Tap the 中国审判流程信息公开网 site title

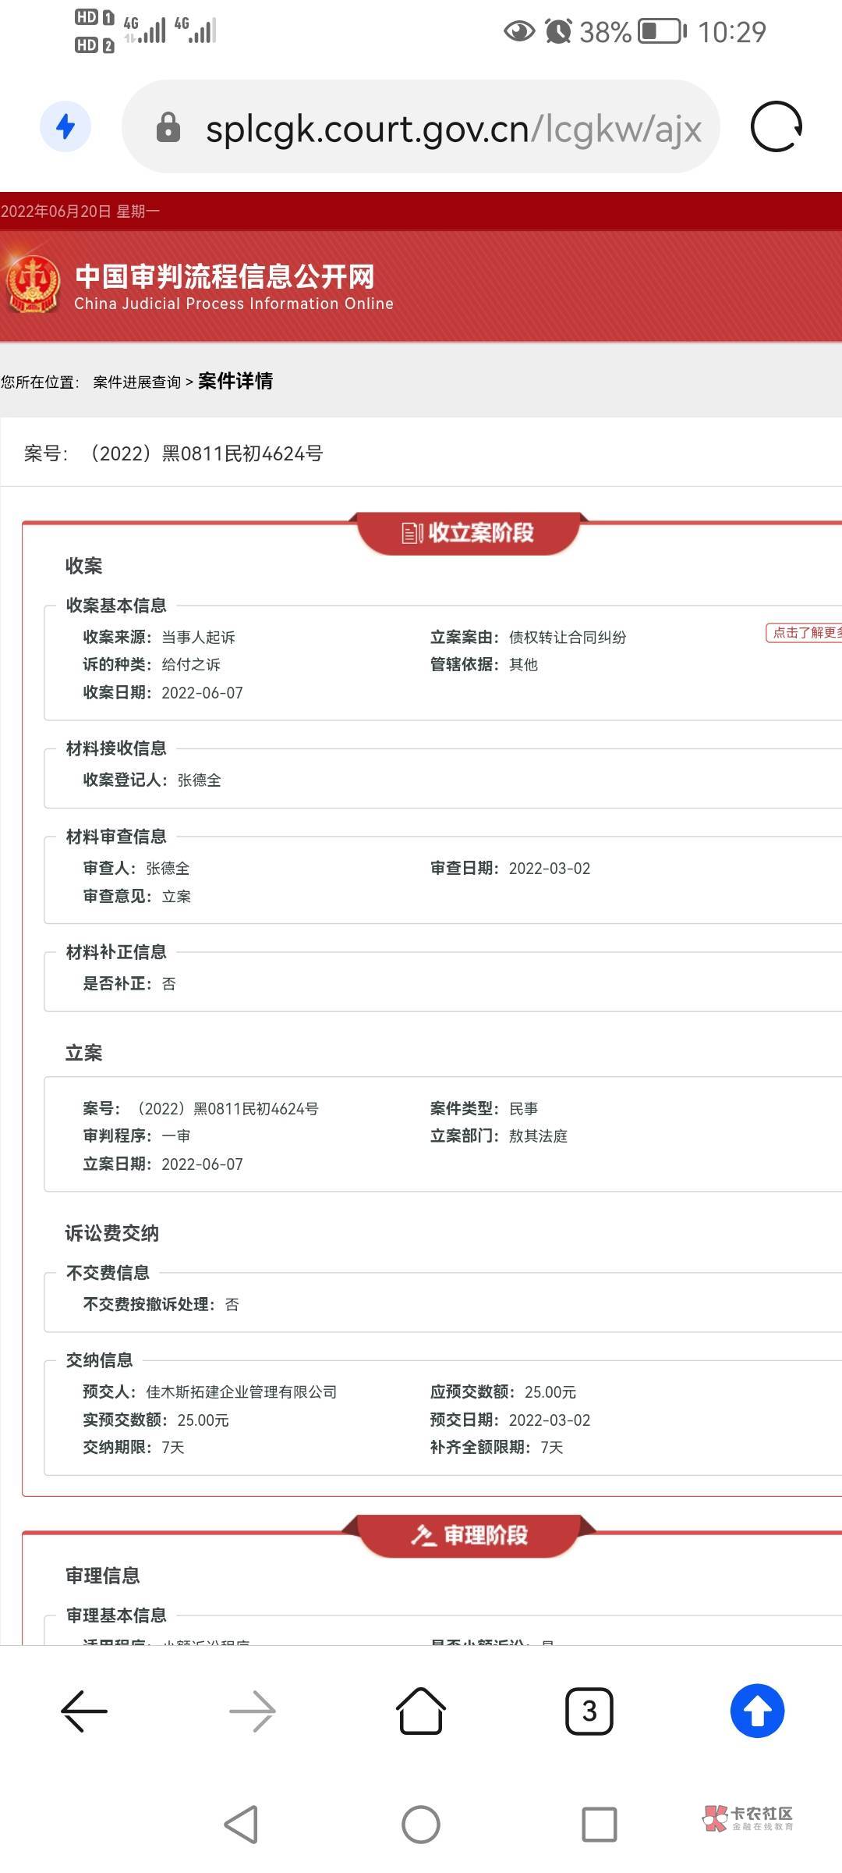pos(225,276)
